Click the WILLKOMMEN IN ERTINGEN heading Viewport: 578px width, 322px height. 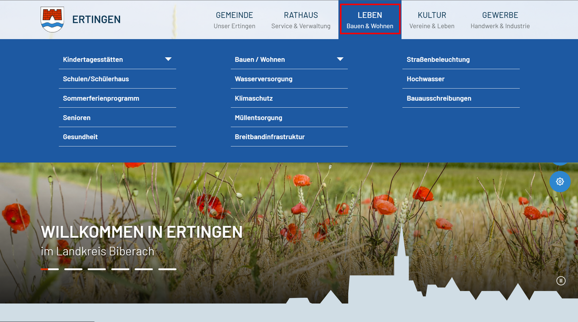[x=142, y=232]
